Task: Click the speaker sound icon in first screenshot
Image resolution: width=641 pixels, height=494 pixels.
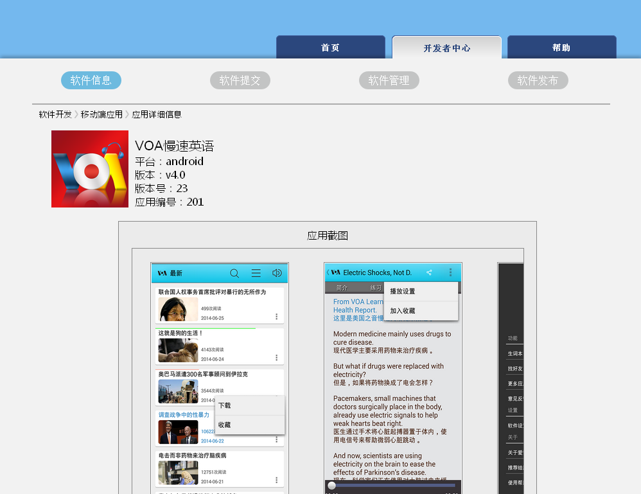Action: (277, 273)
